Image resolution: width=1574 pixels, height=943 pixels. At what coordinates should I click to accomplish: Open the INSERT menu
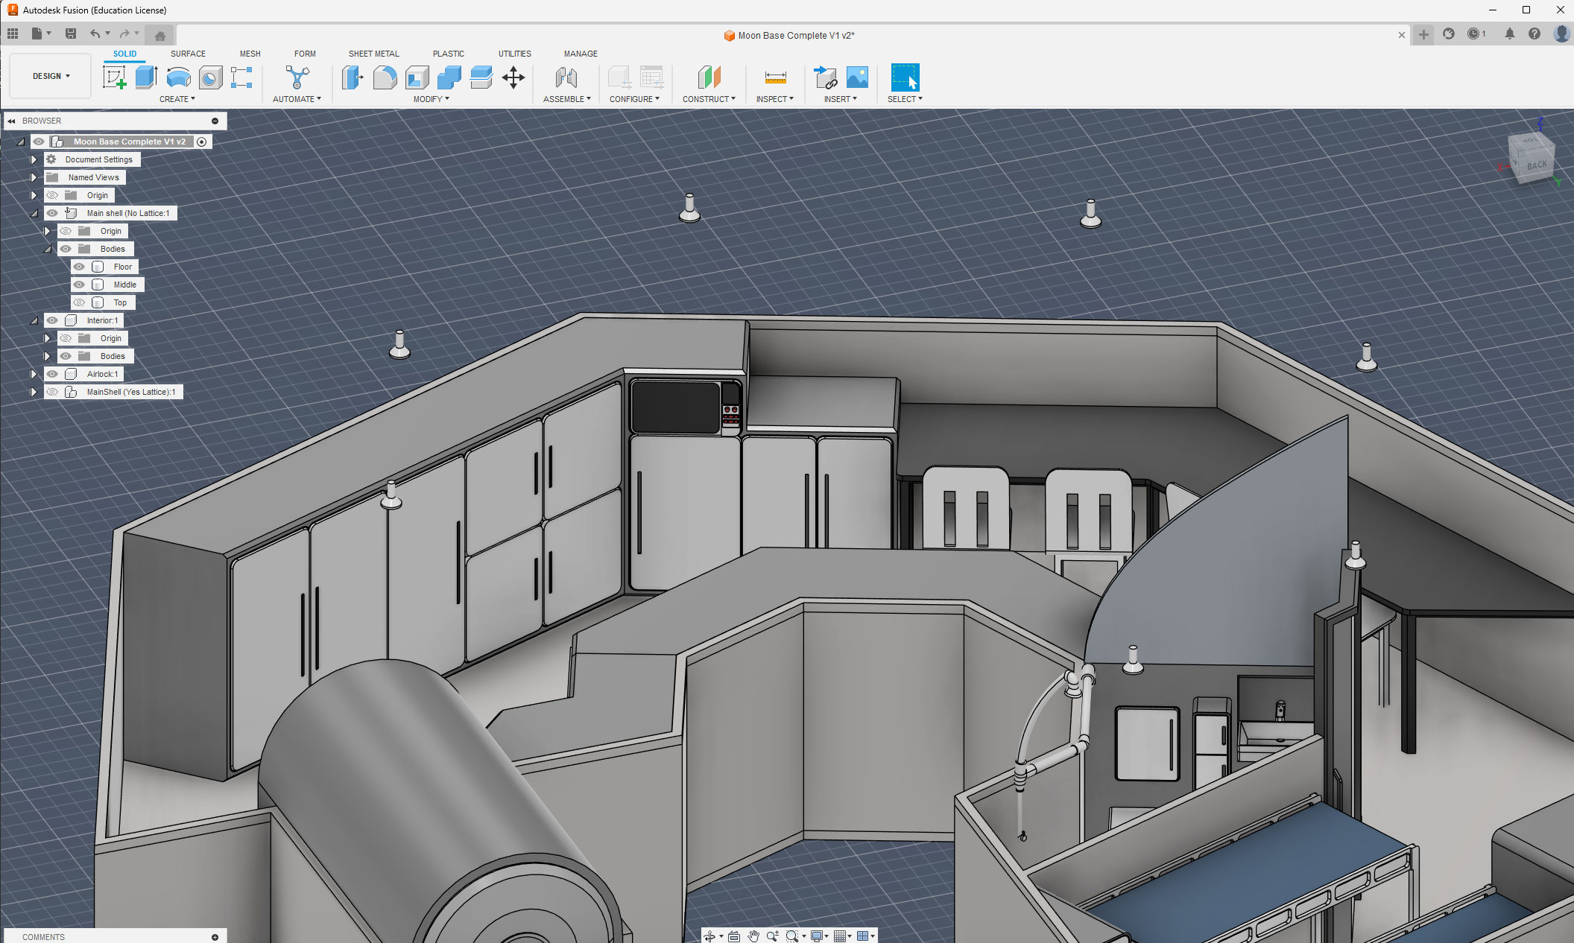(841, 99)
